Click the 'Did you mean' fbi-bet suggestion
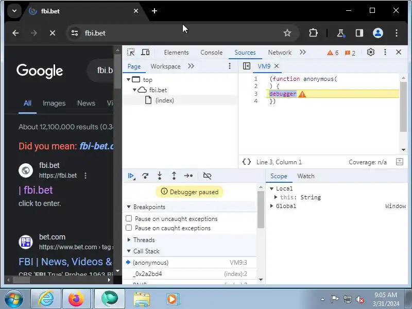Screen dimensions: 412x309 (96, 146)
